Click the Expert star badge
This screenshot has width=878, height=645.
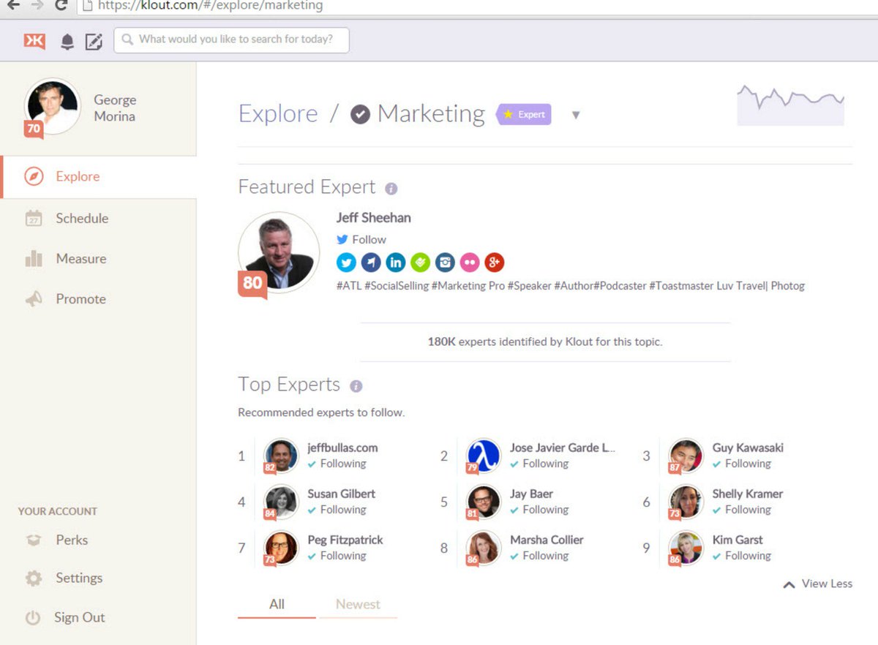[524, 114]
